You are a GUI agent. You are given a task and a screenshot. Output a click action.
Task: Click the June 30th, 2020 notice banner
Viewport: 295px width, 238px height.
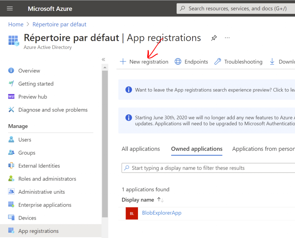point(207,120)
